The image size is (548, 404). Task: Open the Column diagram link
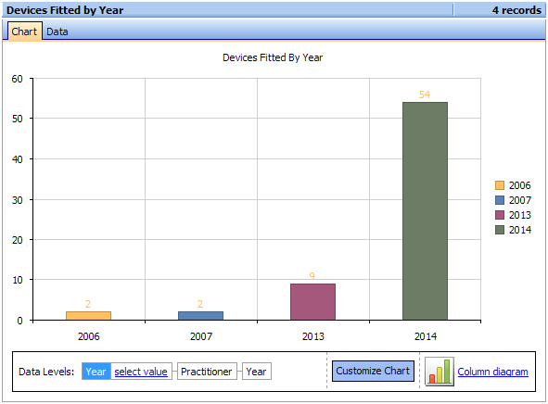click(492, 372)
